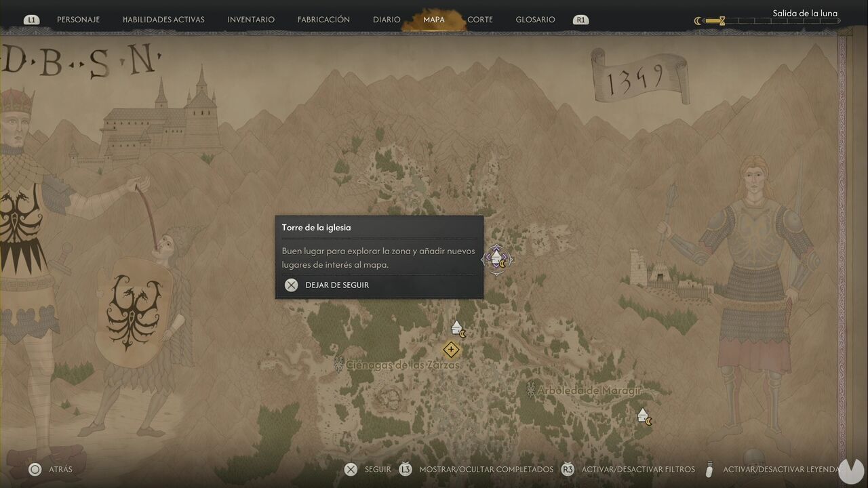The height and width of the screenshot is (488, 868).
Task: Click the X icon next to Seguir
Action: pyautogui.click(x=351, y=469)
